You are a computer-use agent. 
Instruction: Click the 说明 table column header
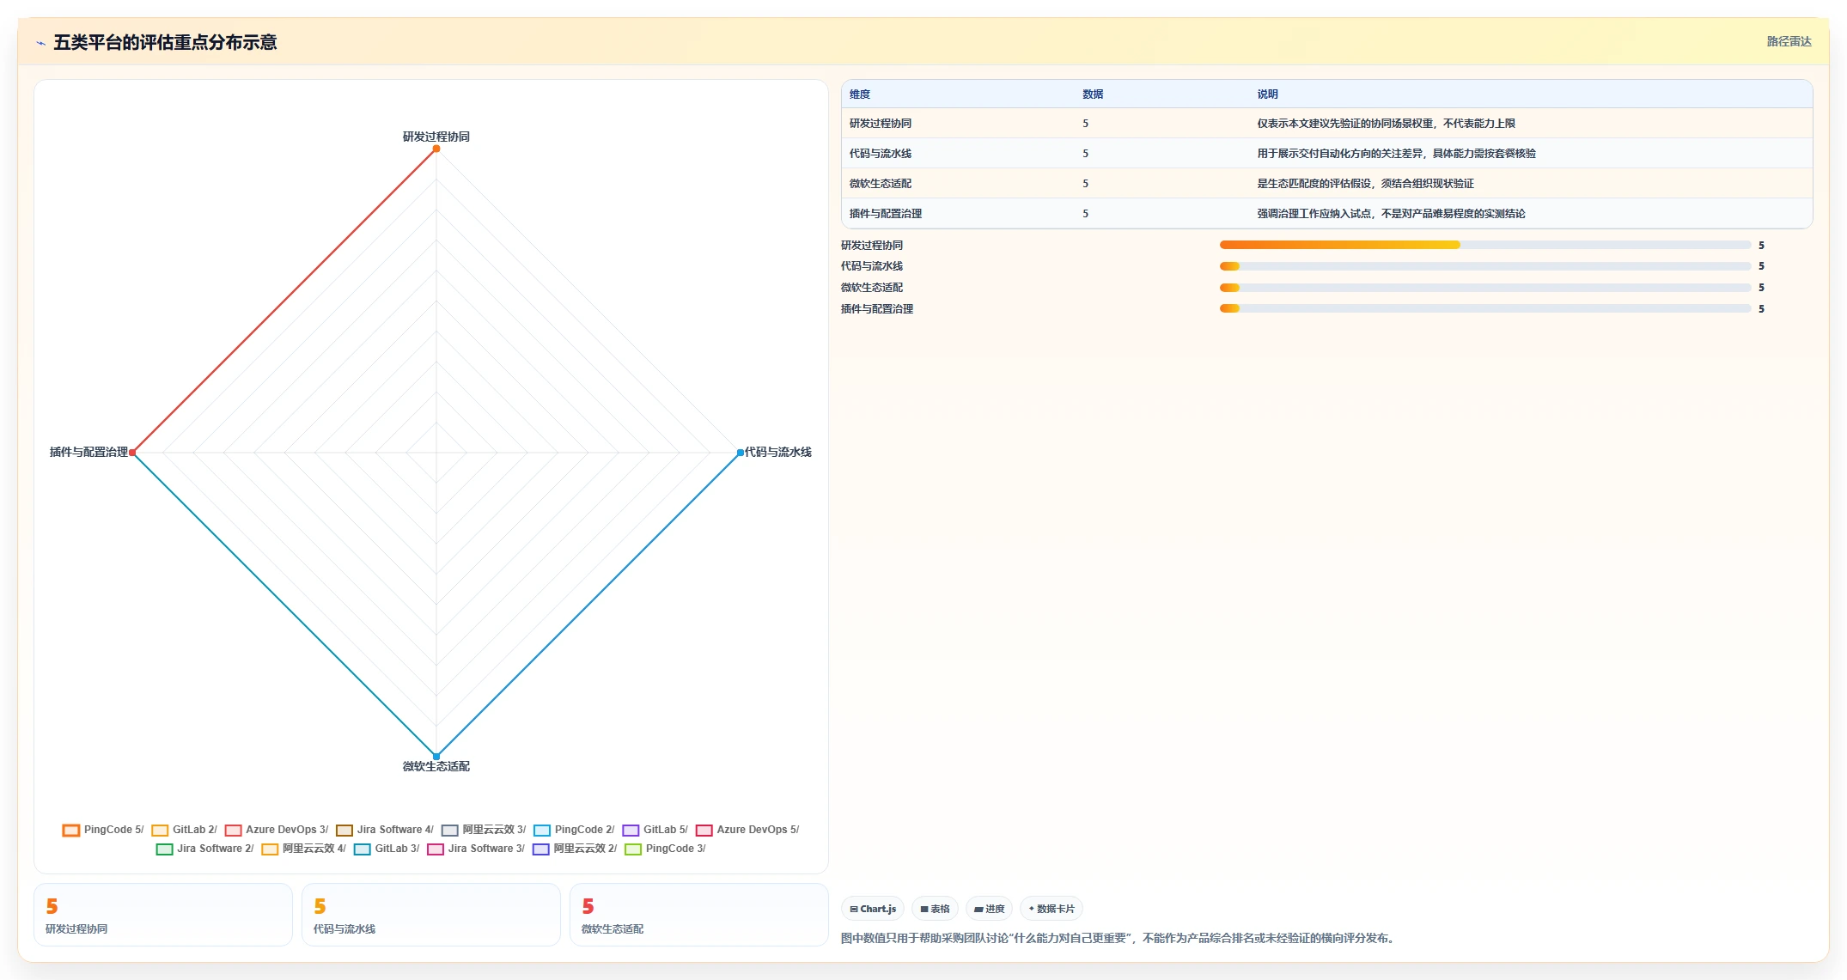pos(1267,94)
